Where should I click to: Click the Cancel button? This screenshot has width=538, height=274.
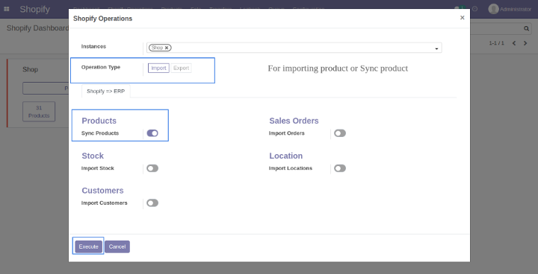[117, 246]
